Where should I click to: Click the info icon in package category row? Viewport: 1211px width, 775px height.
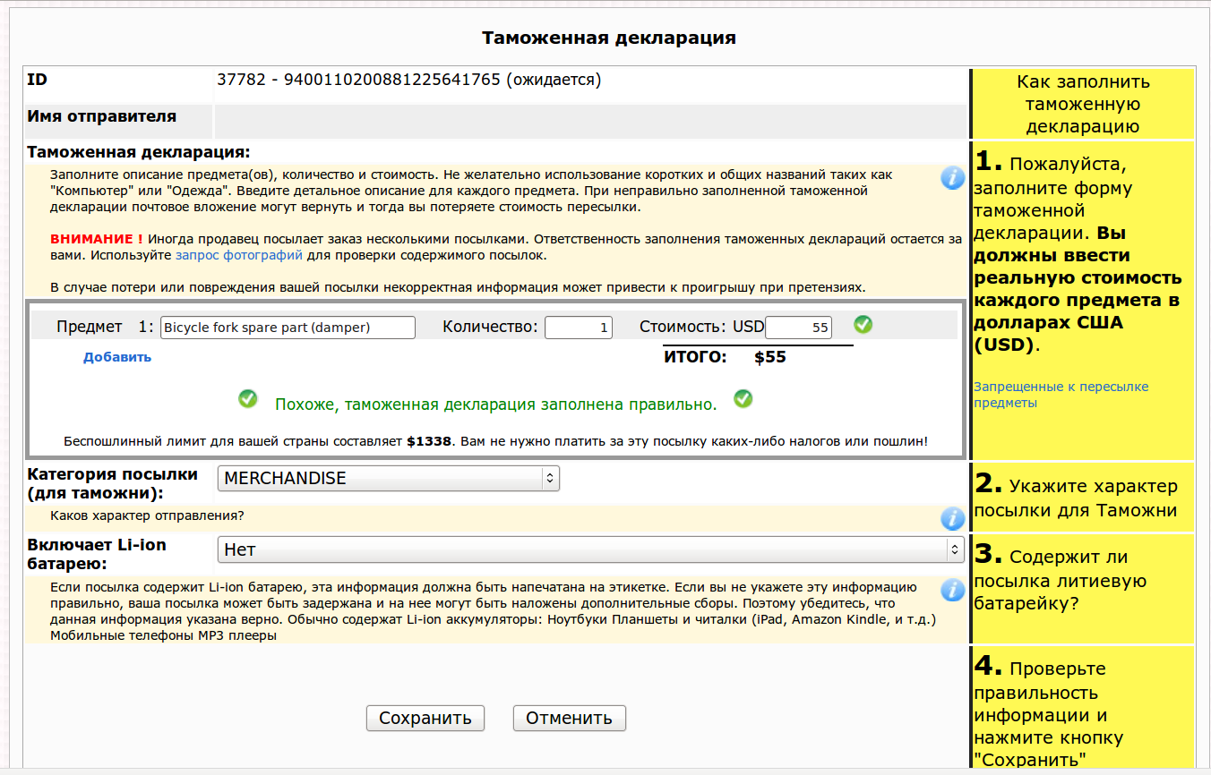click(x=952, y=518)
